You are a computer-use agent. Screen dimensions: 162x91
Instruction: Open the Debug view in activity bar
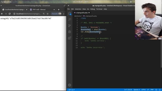click(70, 32)
